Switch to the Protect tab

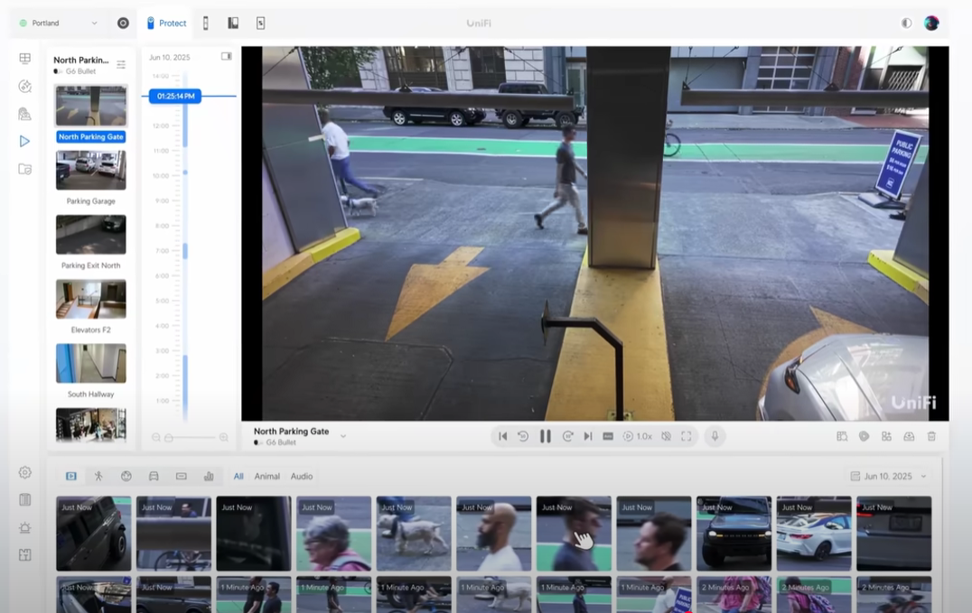click(166, 23)
